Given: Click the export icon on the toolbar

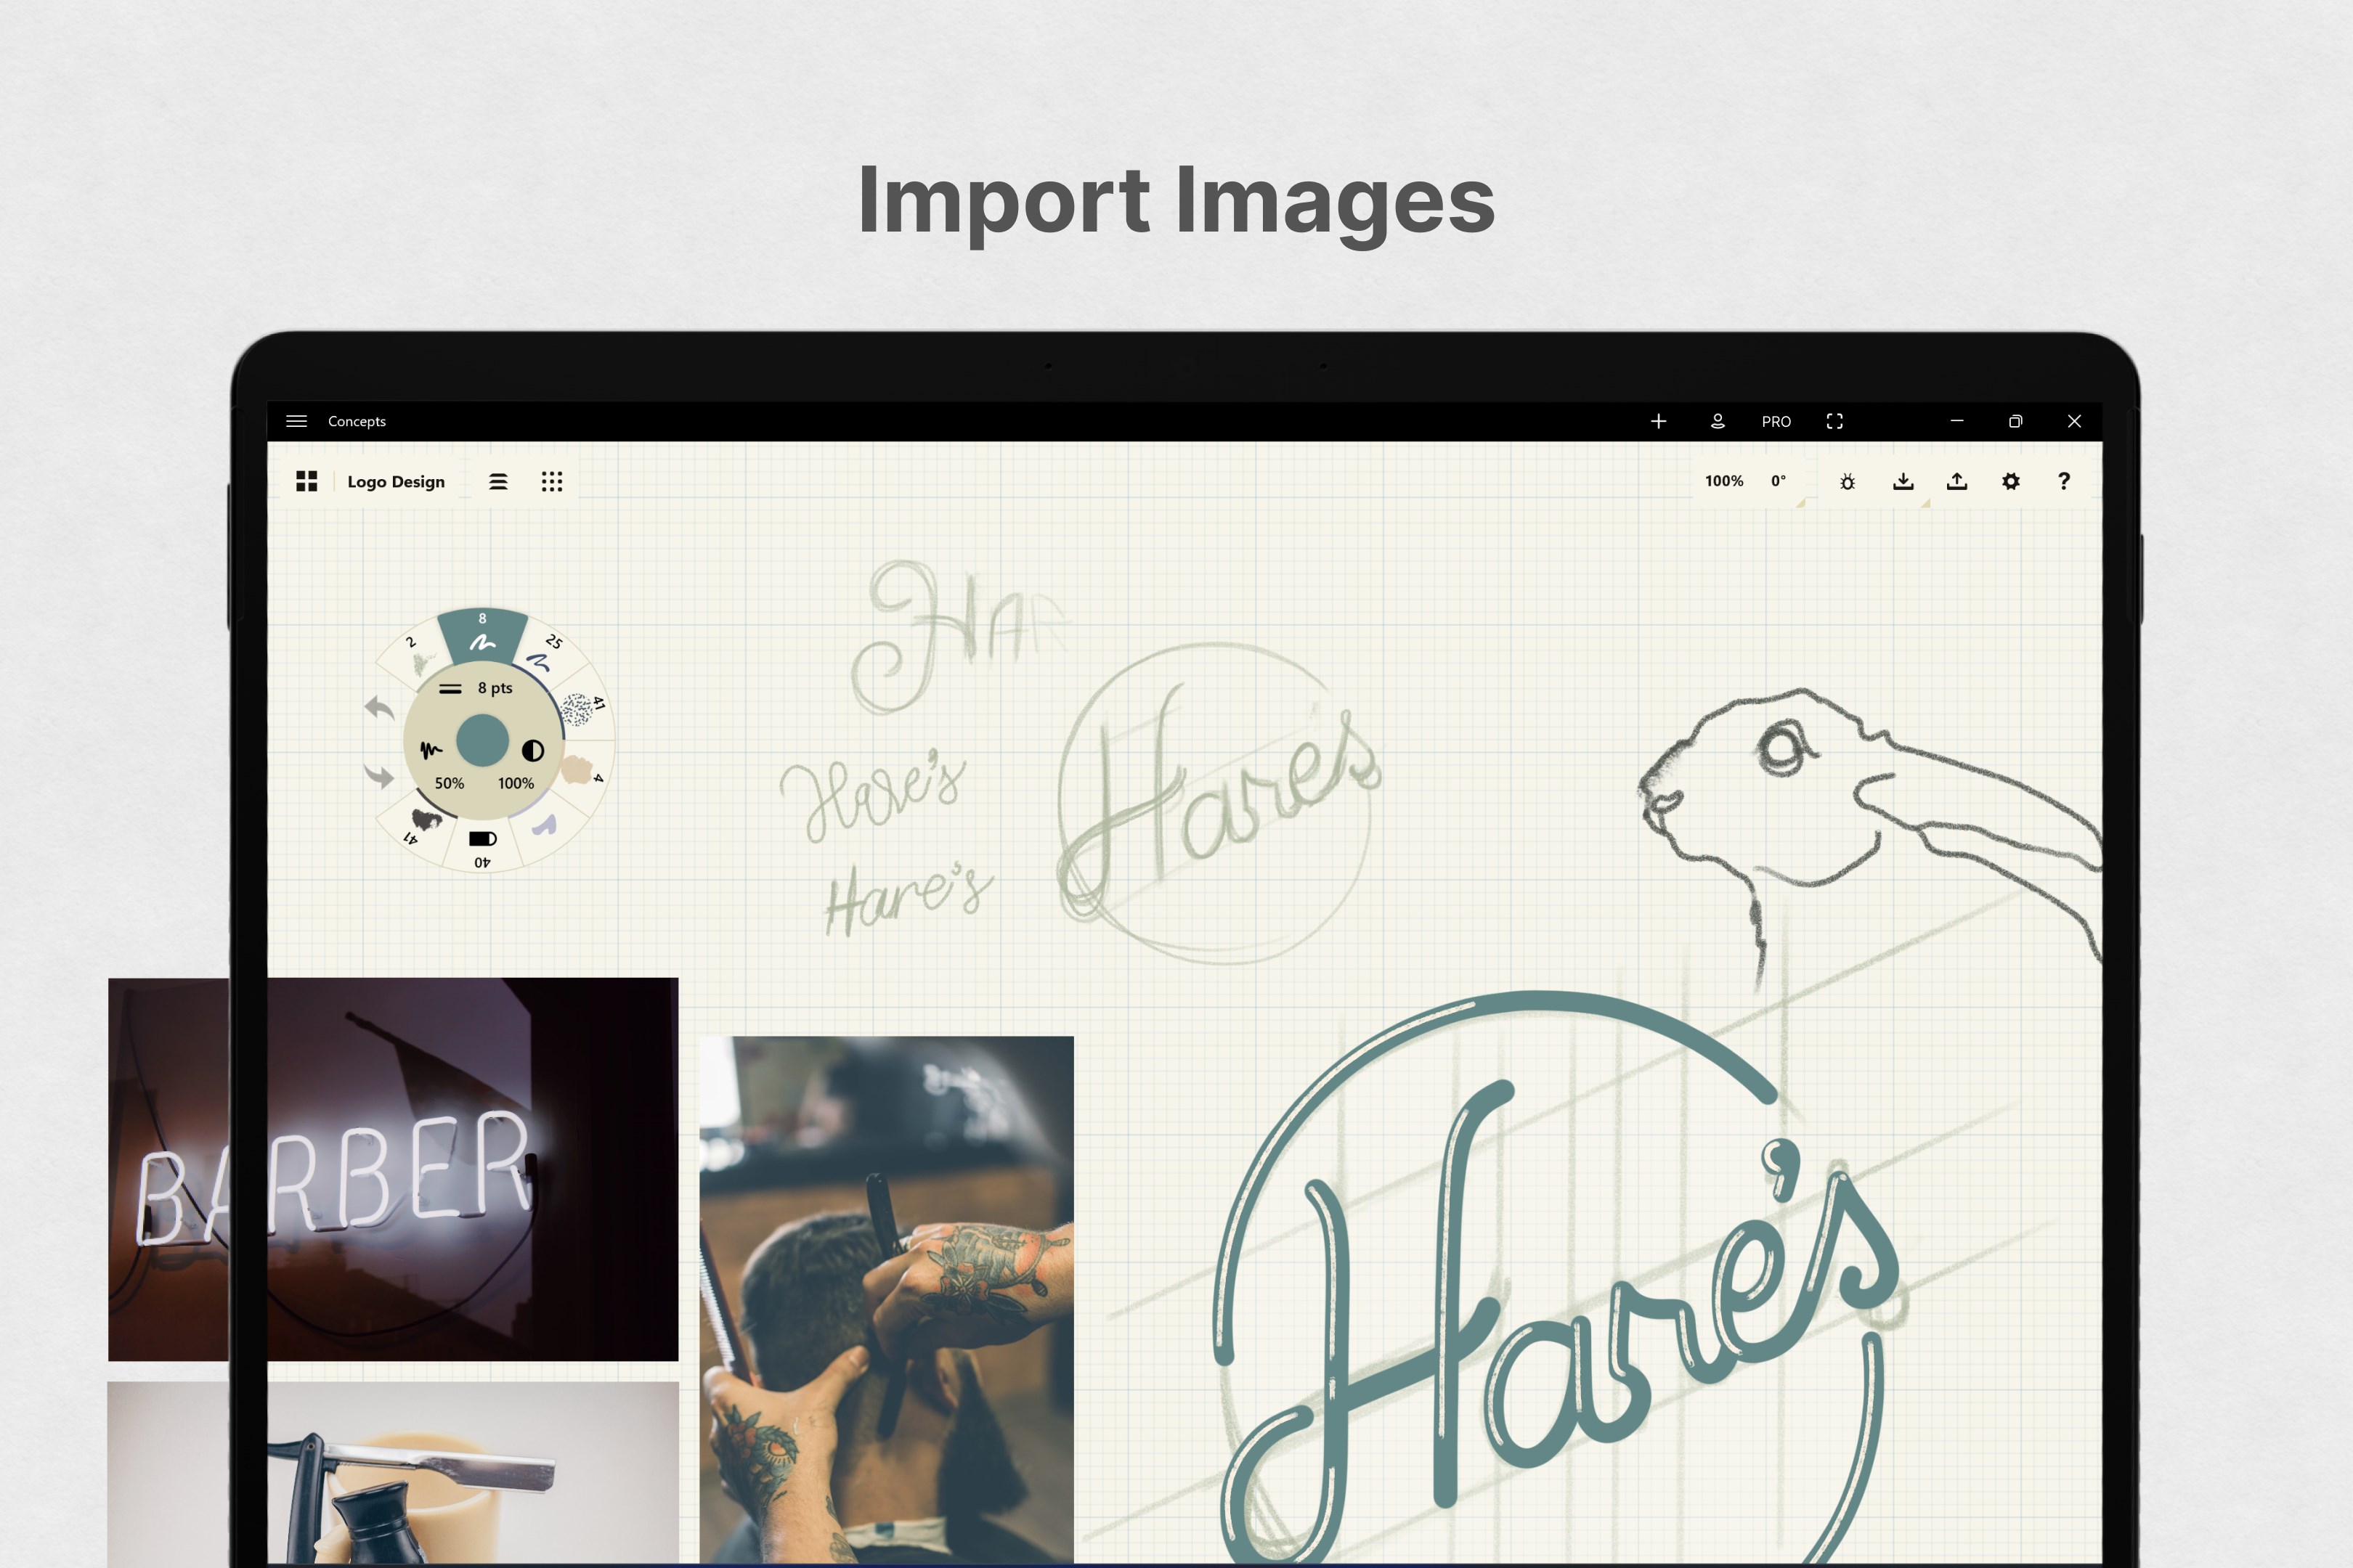Looking at the screenshot, I should [x=1958, y=481].
